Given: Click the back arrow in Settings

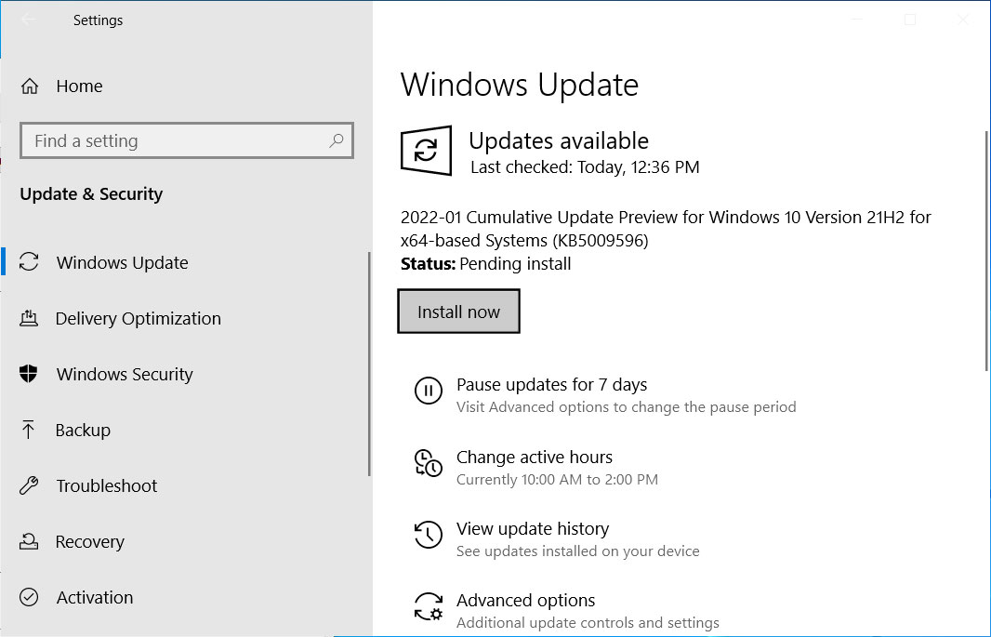Looking at the screenshot, I should click(28, 20).
